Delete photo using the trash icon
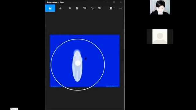196x110 pixels. pos(77,8)
